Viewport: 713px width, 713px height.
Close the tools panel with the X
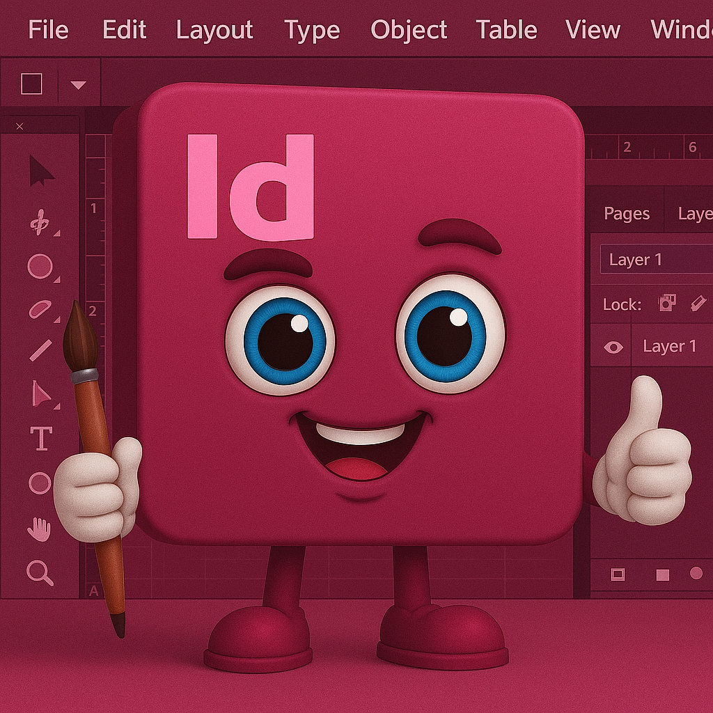pyautogui.click(x=19, y=127)
